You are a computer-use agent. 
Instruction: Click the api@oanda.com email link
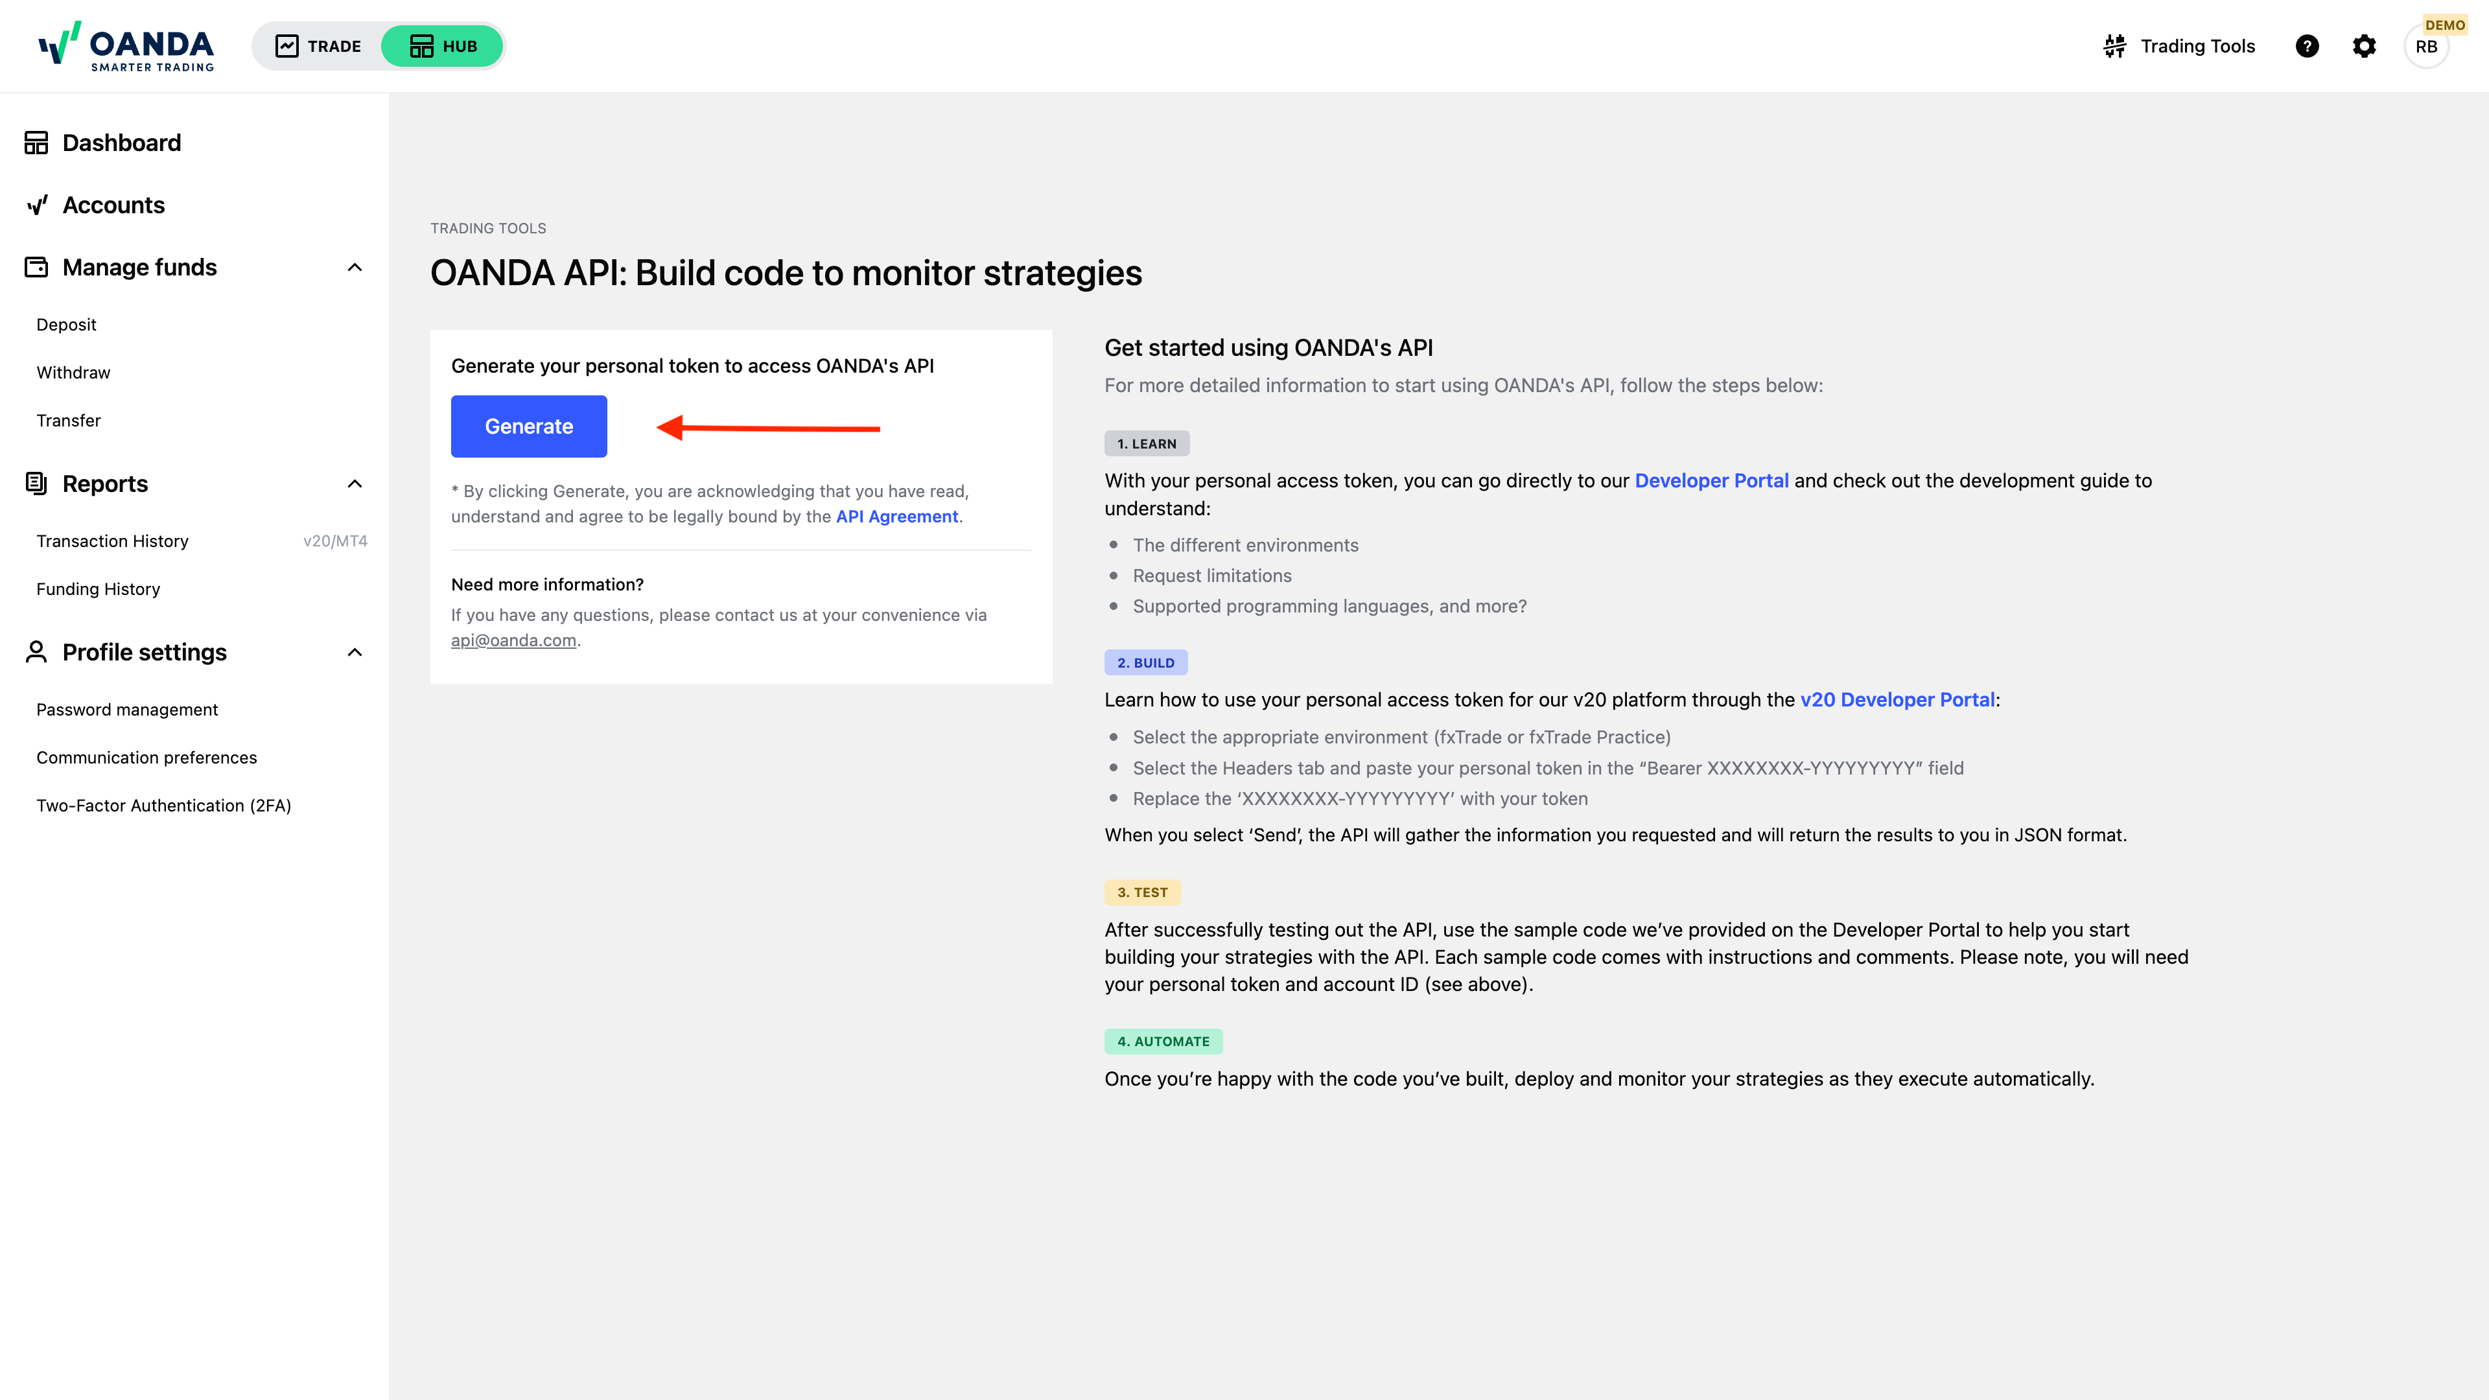(513, 640)
